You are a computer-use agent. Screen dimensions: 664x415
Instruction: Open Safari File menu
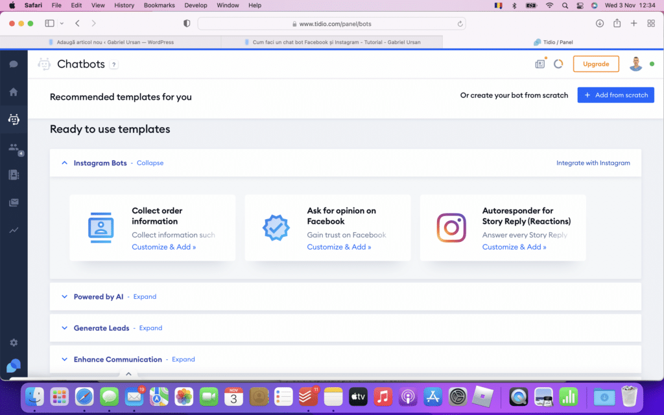click(x=56, y=5)
